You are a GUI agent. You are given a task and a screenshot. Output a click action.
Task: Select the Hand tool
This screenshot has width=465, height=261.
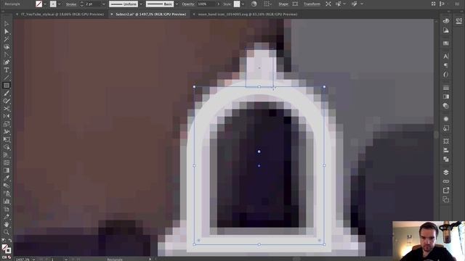[7, 224]
